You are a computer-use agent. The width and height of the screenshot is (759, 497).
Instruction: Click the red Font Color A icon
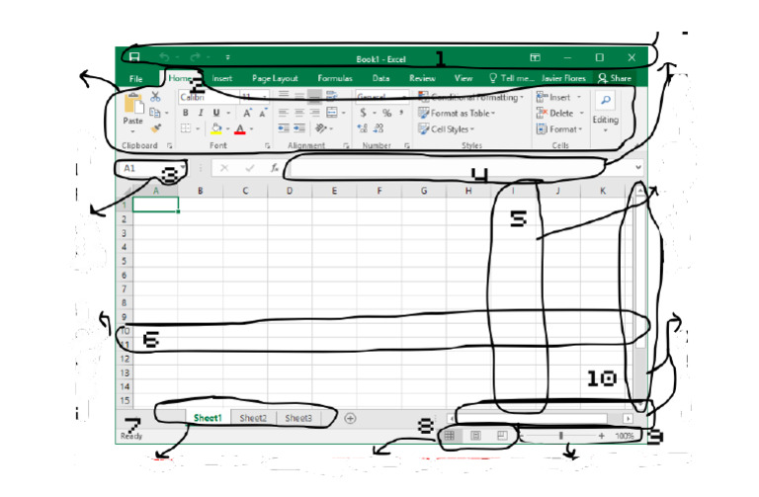point(240,129)
